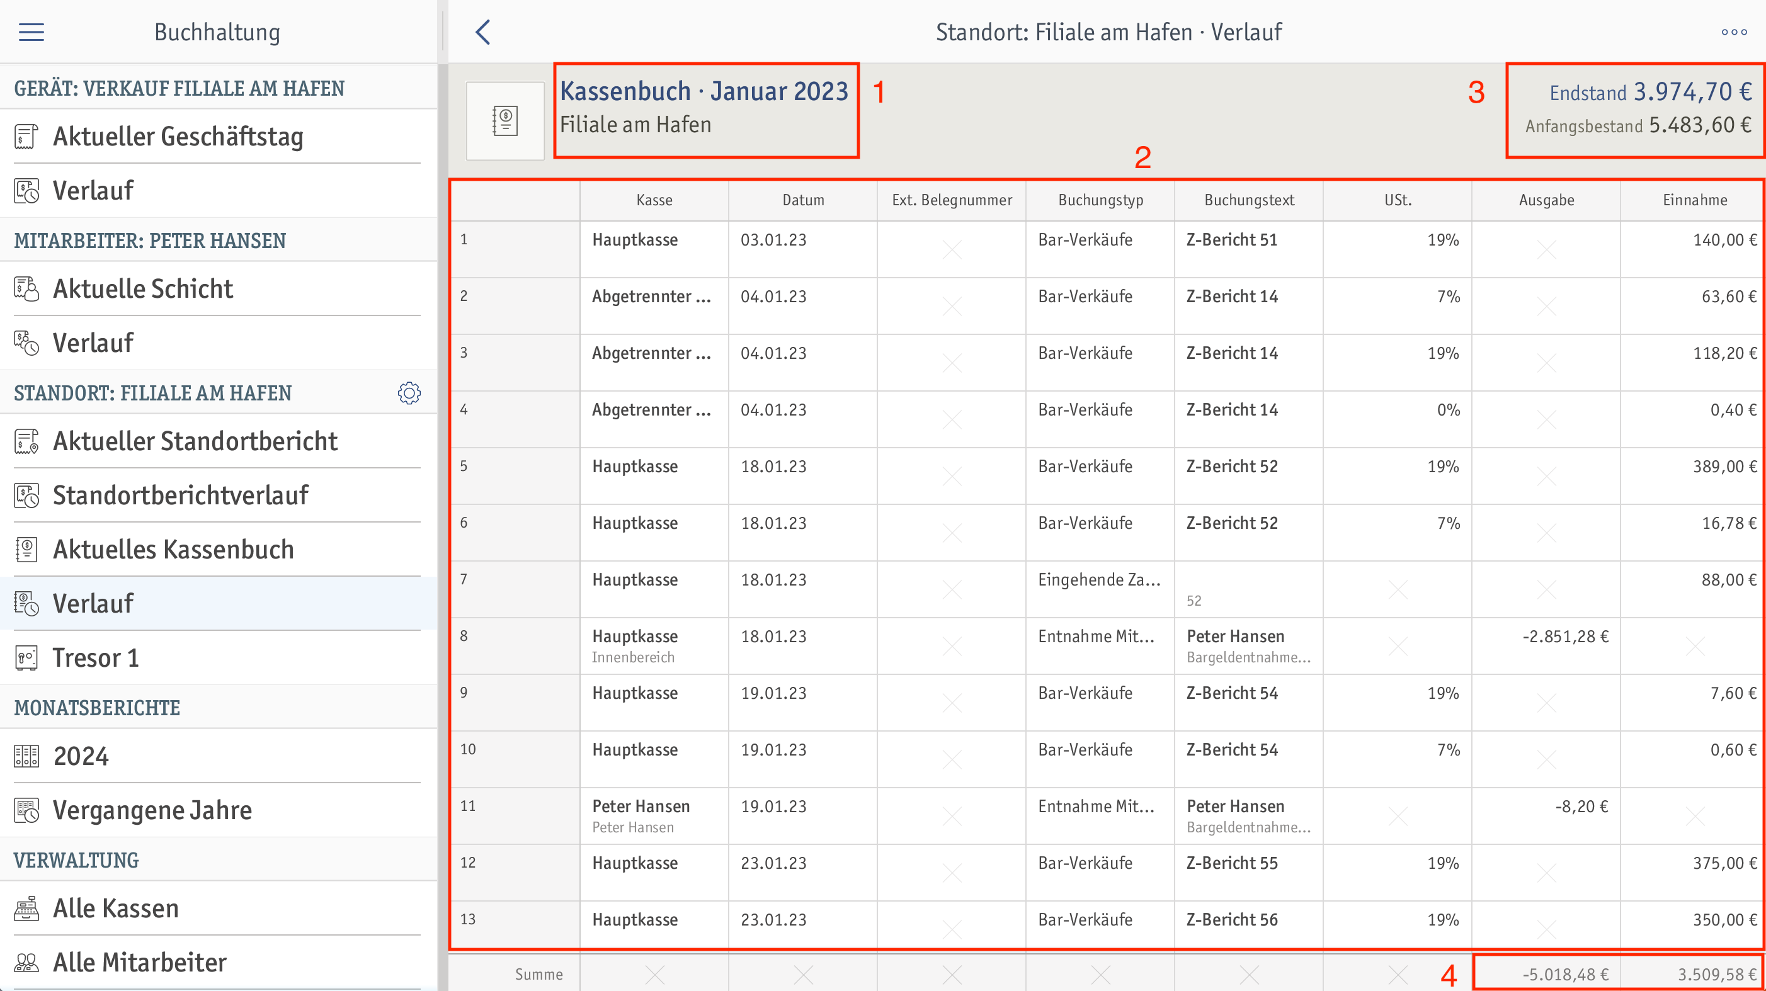Click withdrawal amount -2.851,28 €
Image resolution: width=1766 pixels, height=991 pixels.
click(1565, 637)
